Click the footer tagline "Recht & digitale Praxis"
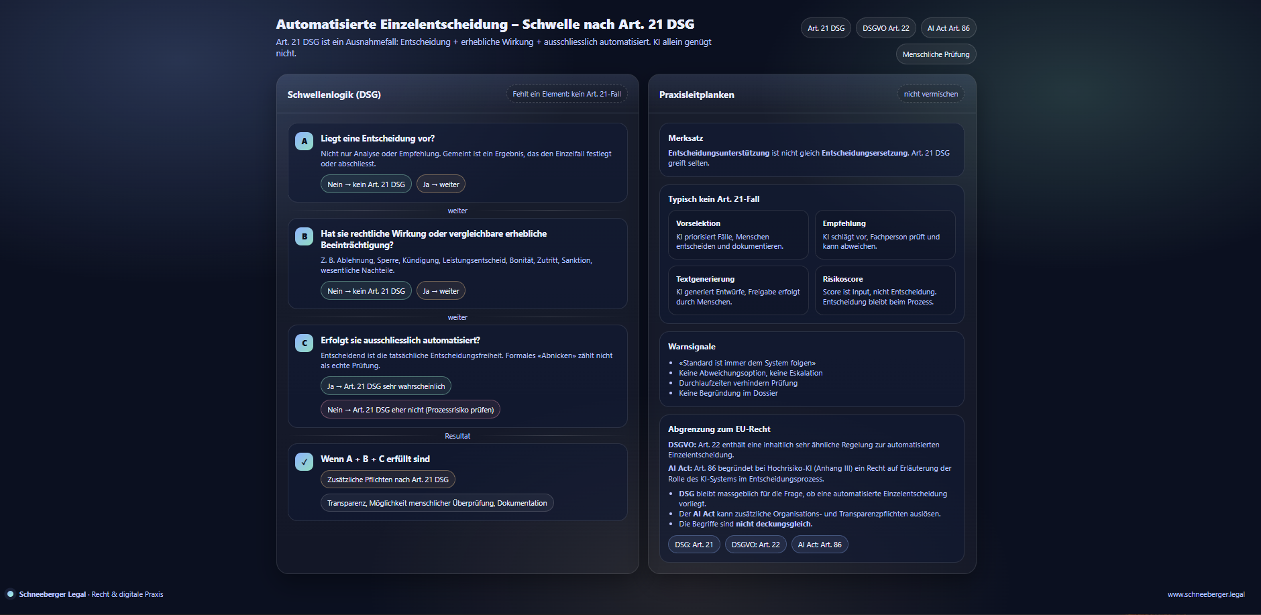The height and width of the screenshot is (615, 1261). (127, 594)
